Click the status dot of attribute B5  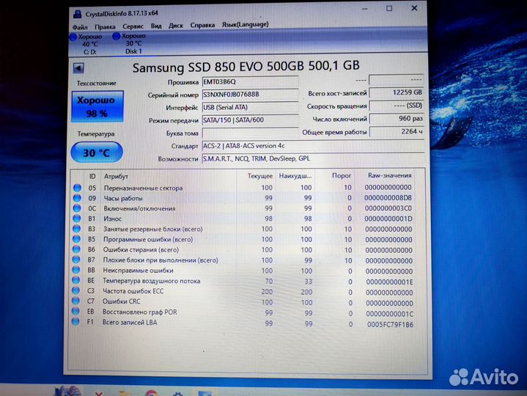point(77,239)
